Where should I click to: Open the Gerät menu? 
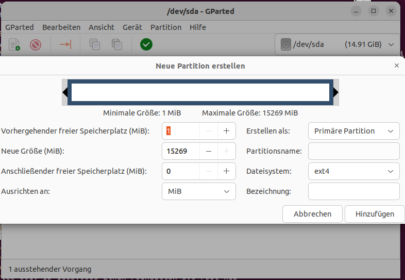[x=132, y=27]
